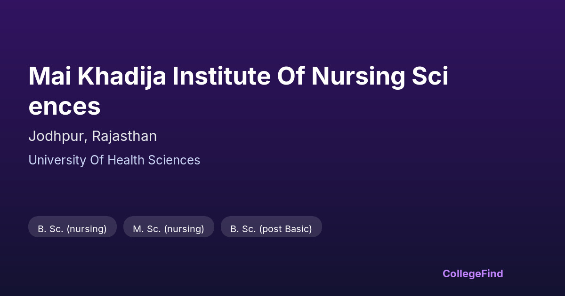Viewport: 565px width, 296px height.
Task: Click "Rajasthan" in the location line
Action: [124, 136]
